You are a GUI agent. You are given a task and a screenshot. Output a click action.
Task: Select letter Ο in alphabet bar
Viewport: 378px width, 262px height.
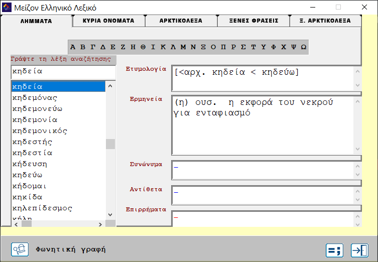click(x=213, y=47)
